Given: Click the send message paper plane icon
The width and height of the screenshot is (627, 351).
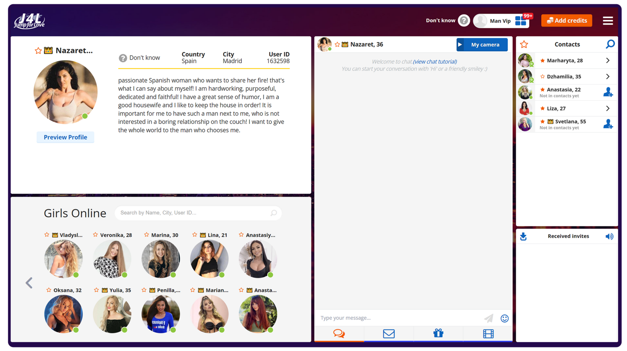Looking at the screenshot, I should coord(489,318).
